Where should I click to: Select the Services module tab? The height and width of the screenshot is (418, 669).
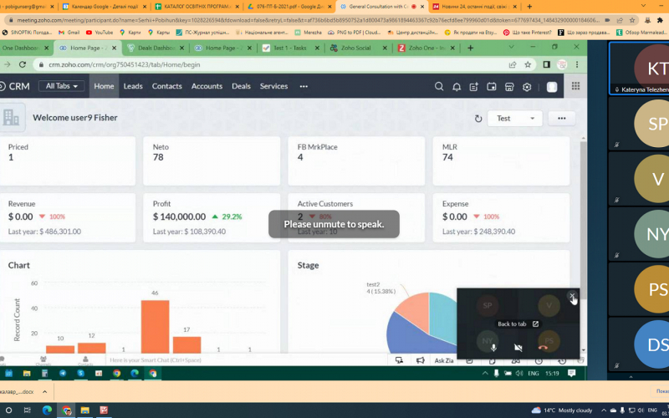(274, 86)
